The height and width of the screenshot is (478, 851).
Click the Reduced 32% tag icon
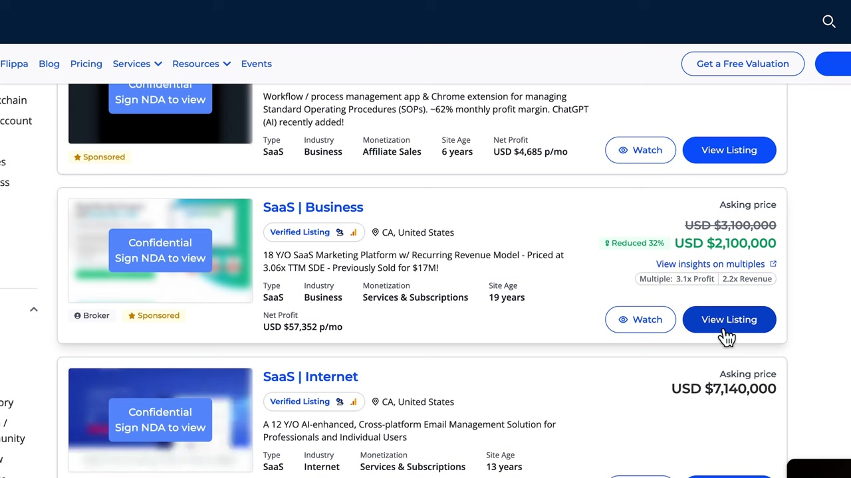tap(607, 243)
